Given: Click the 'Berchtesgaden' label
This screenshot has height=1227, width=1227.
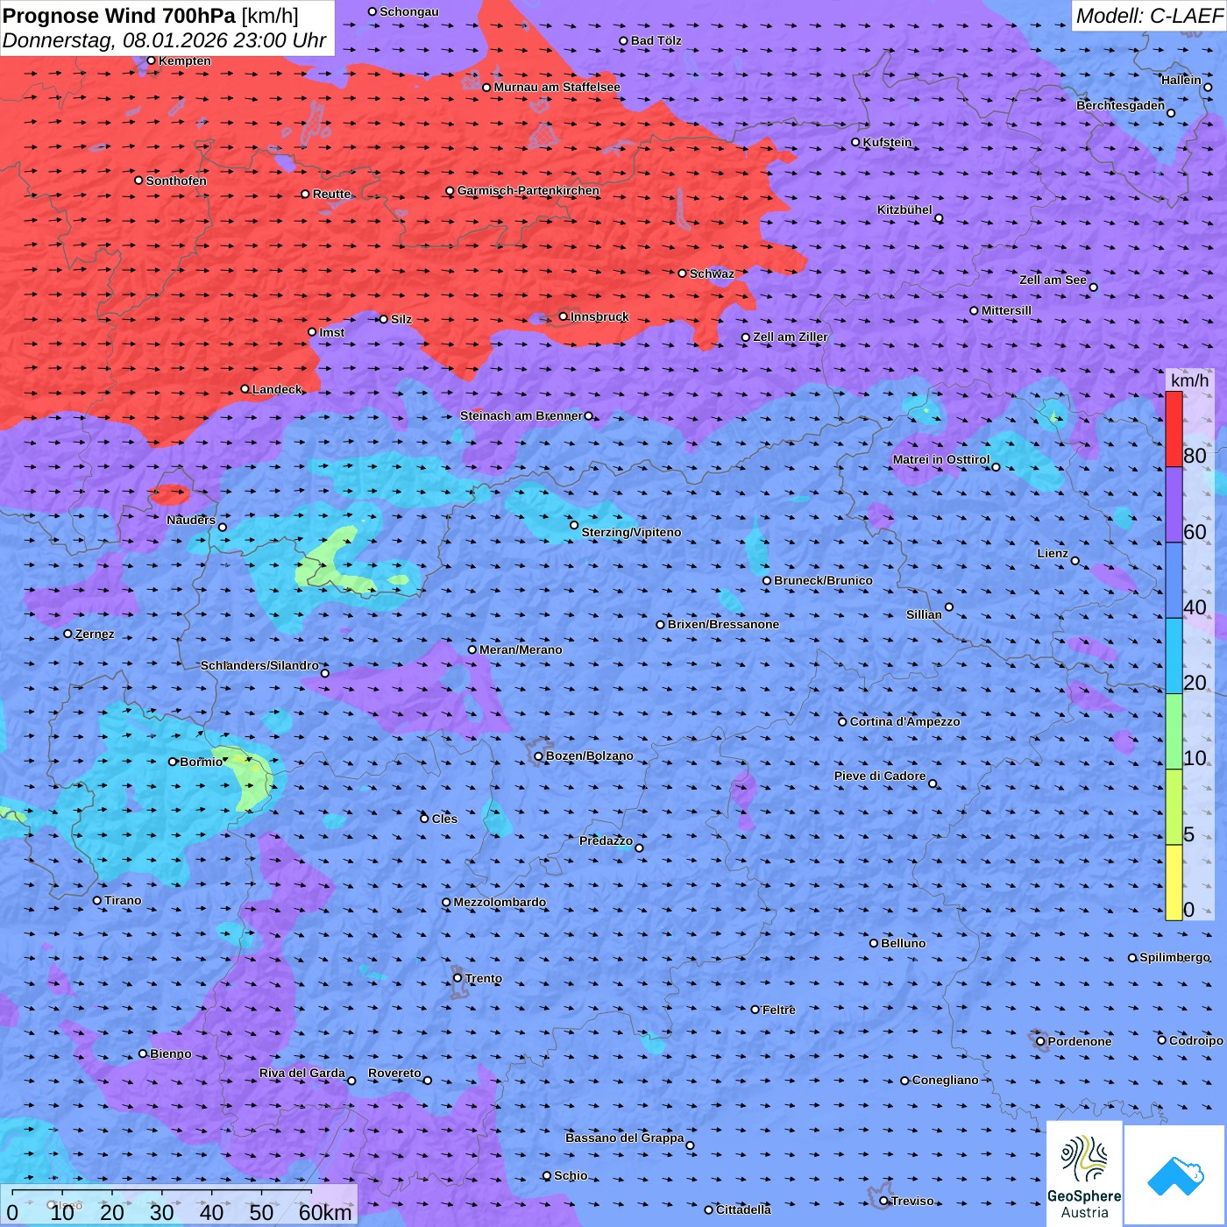Looking at the screenshot, I should coord(1121,105).
